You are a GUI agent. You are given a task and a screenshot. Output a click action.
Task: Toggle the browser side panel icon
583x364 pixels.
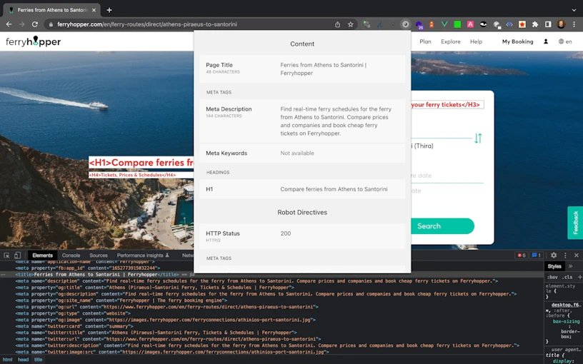(548, 24)
